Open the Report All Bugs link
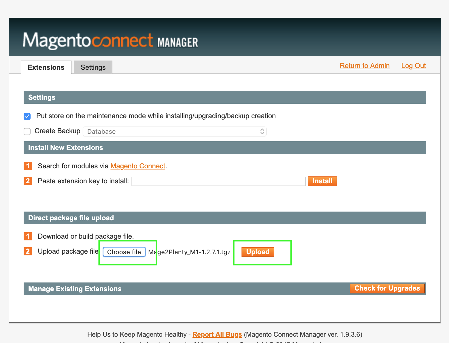Viewport: 449px width, 343px height. click(217, 334)
